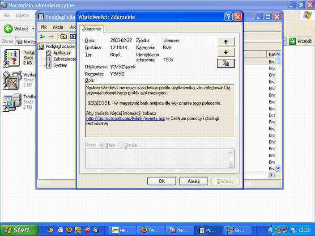This screenshot has height=236, width=315.
Task: Click the back arrow in Event Viewer toolbar
Action: (x=43, y=37)
